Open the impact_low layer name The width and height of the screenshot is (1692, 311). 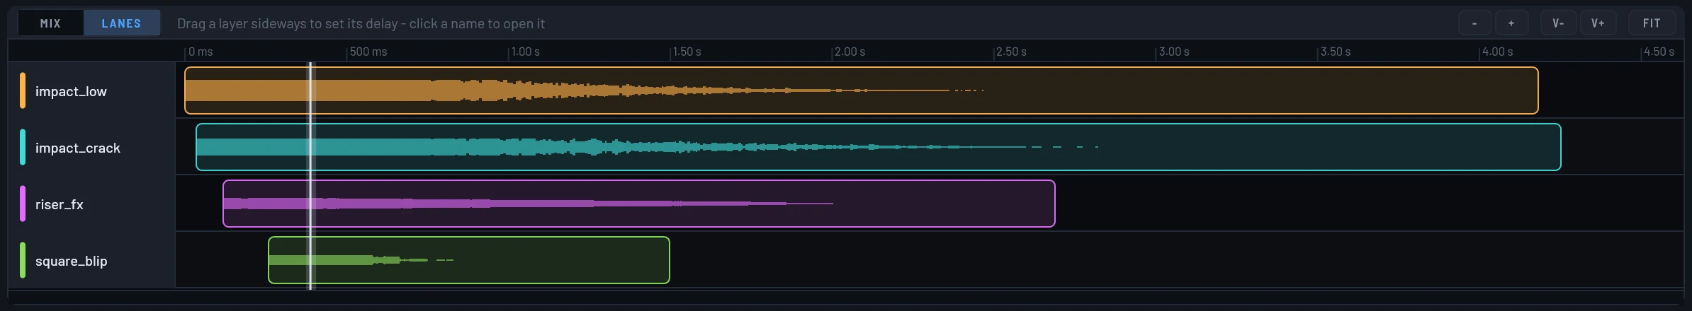tap(71, 91)
